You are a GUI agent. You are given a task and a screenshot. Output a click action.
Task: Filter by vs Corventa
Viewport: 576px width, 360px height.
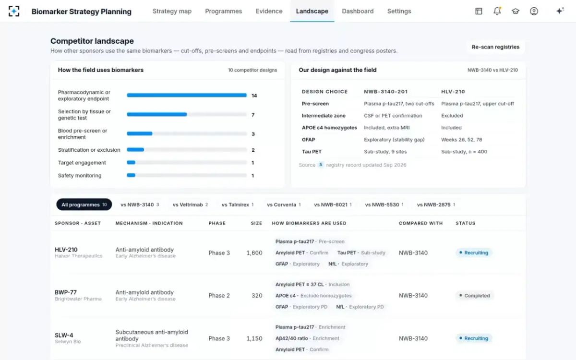point(284,204)
